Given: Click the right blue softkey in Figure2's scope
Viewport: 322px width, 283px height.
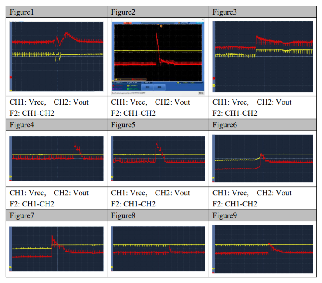Looking at the screenshot, I should (x=159, y=87).
